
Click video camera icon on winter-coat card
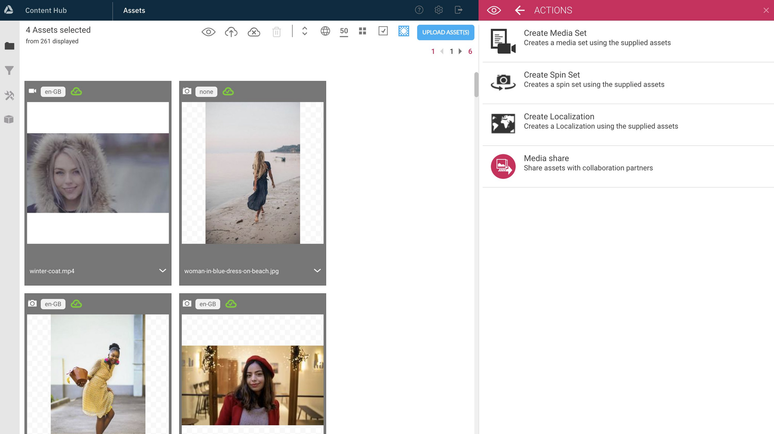(x=33, y=91)
